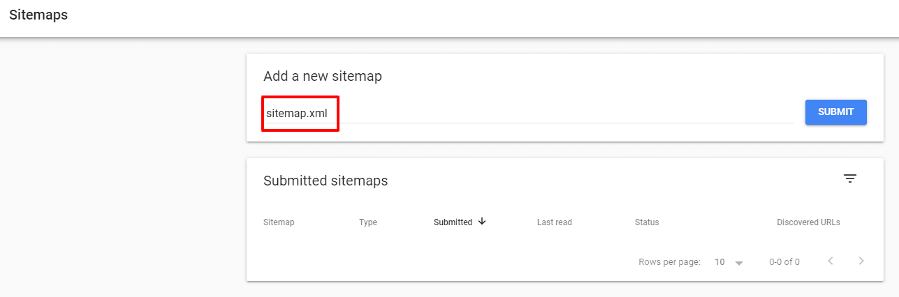Viewport: 899px width, 297px height.
Task: Sort by the Status column header
Action: (646, 222)
